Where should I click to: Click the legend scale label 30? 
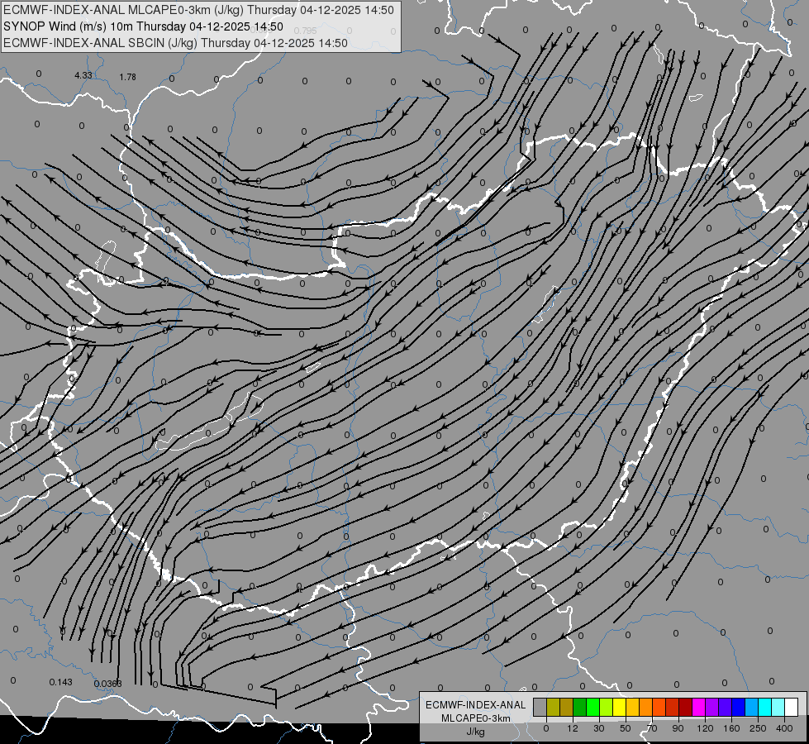pos(599,728)
